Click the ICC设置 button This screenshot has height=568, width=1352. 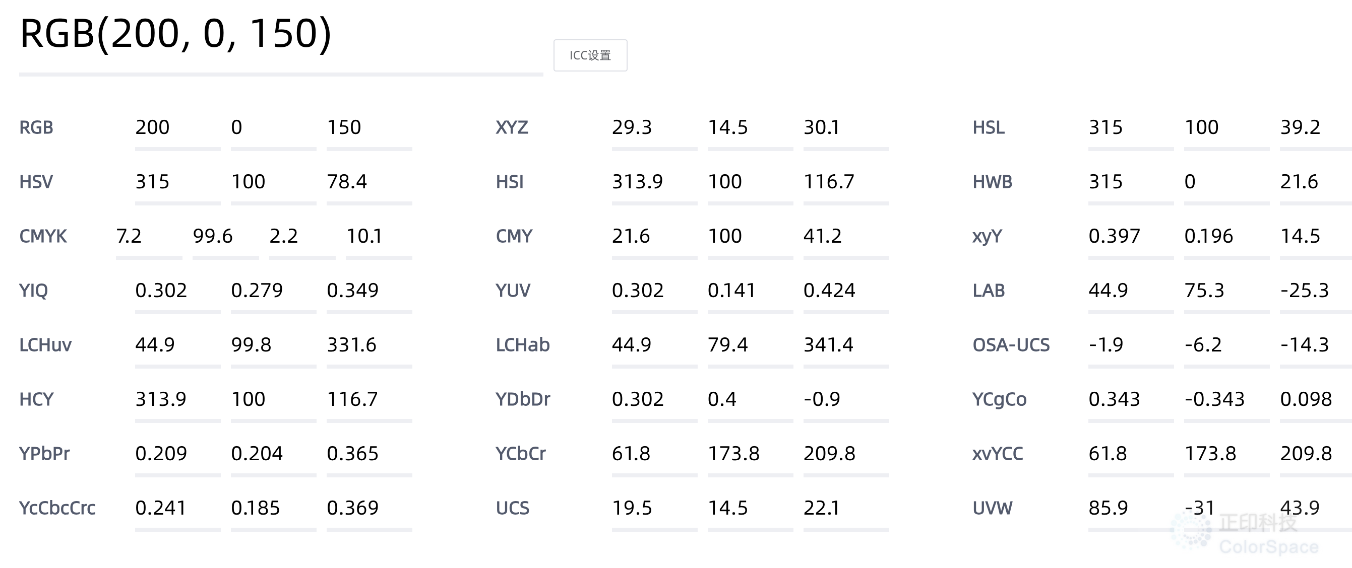point(590,55)
